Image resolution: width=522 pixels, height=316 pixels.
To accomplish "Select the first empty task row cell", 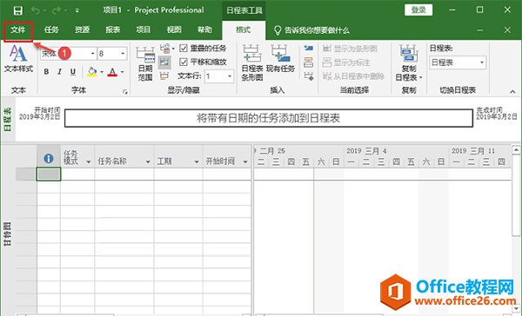I will (x=49, y=174).
